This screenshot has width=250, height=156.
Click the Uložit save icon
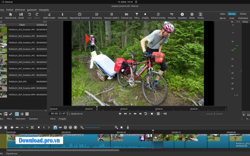tap(21, 16)
